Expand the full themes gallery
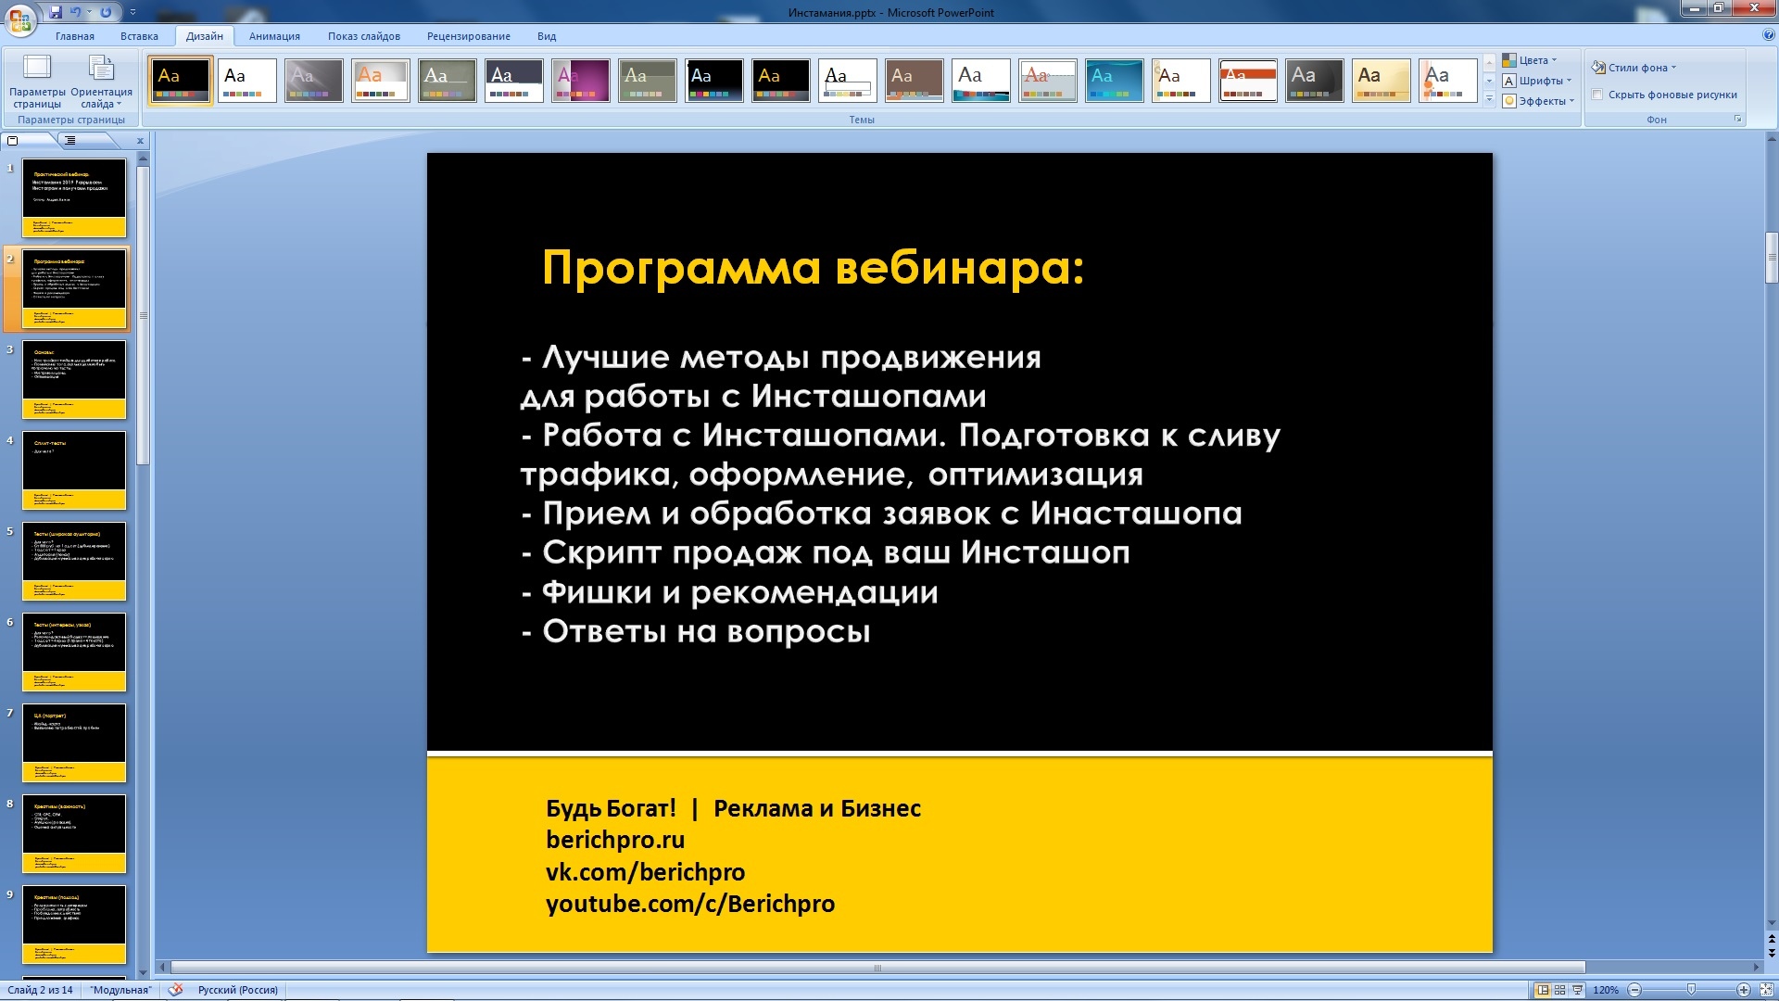Image resolution: width=1779 pixels, height=1001 pixels. coord(1490,99)
